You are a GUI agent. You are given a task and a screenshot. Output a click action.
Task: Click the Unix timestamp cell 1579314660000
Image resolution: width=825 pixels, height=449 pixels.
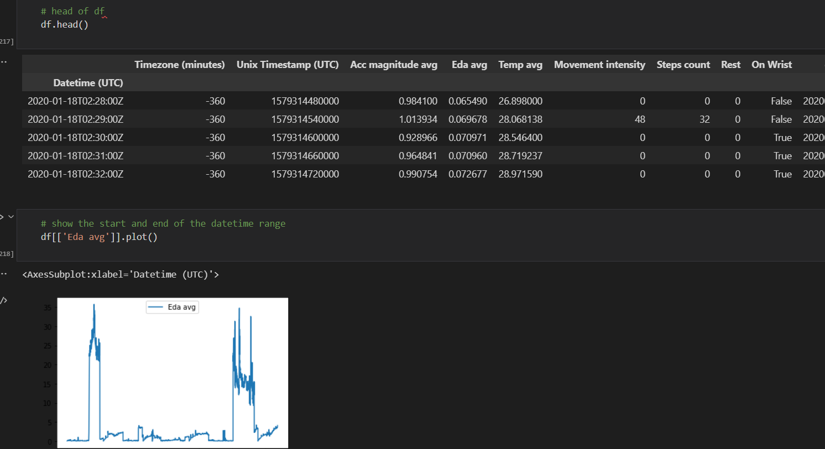coord(305,156)
